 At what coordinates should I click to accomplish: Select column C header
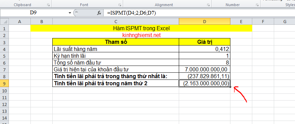coord(116,21)
